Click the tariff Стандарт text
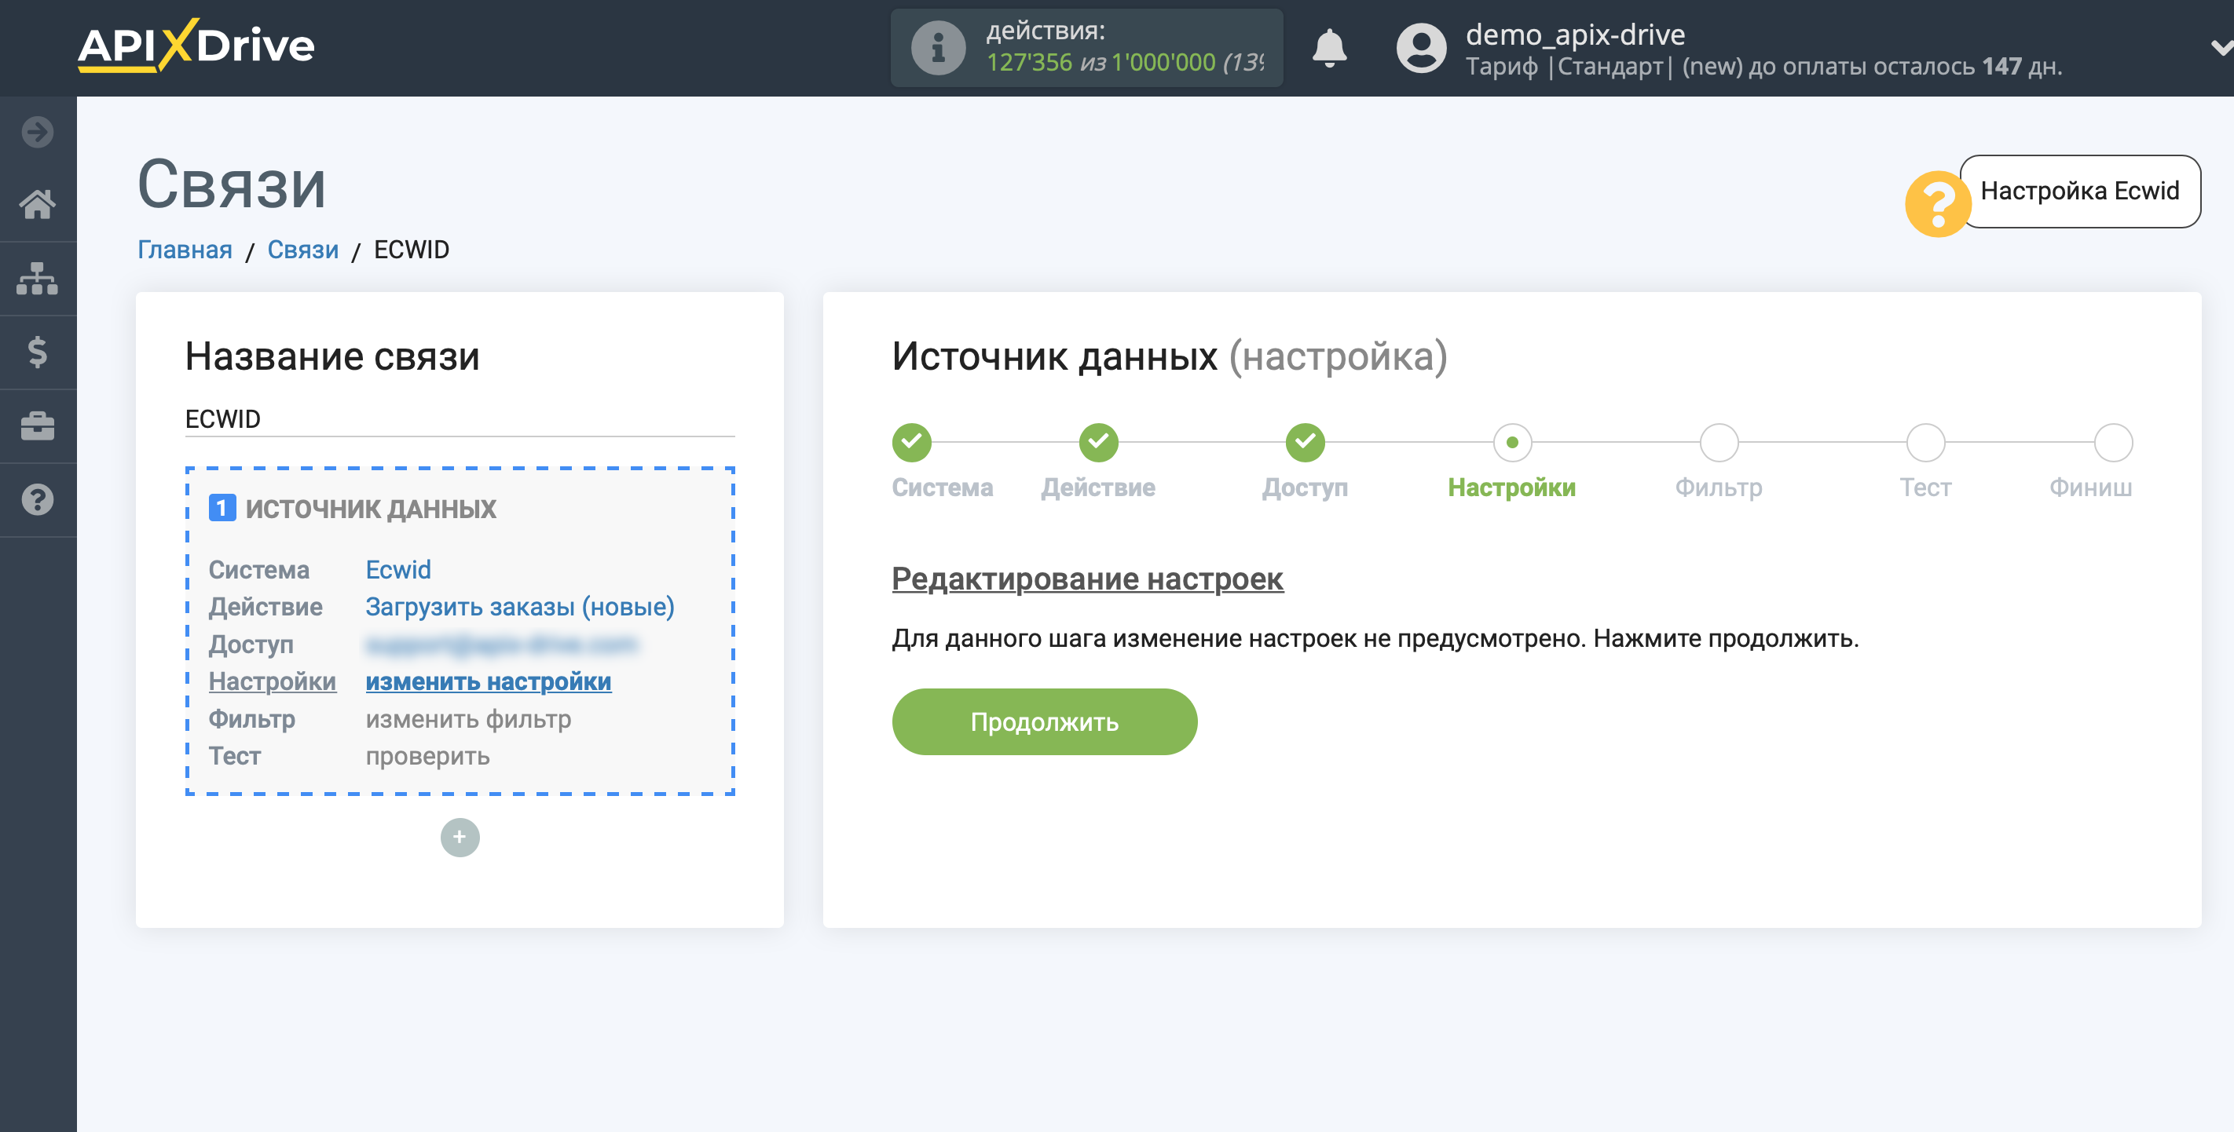 1610,67
